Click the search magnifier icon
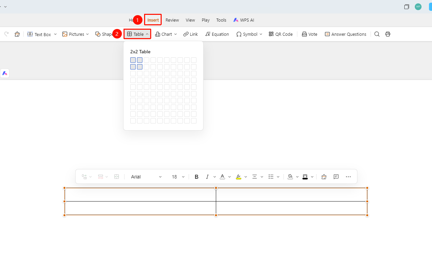The width and height of the screenshot is (432, 253). pyautogui.click(x=377, y=34)
